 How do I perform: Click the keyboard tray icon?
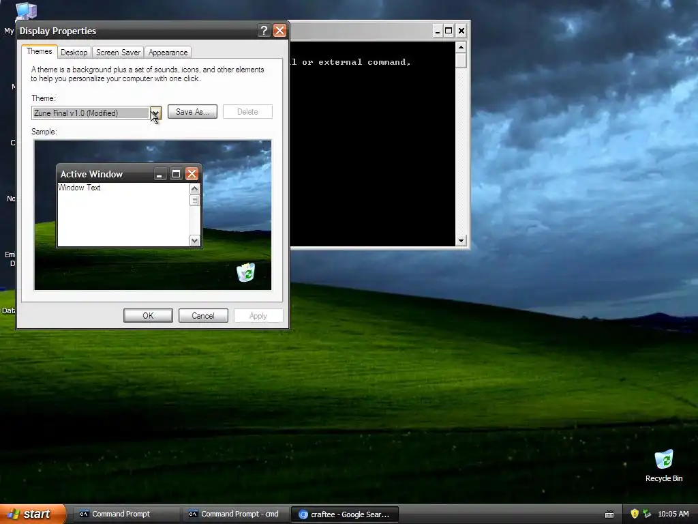click(609, 514)
